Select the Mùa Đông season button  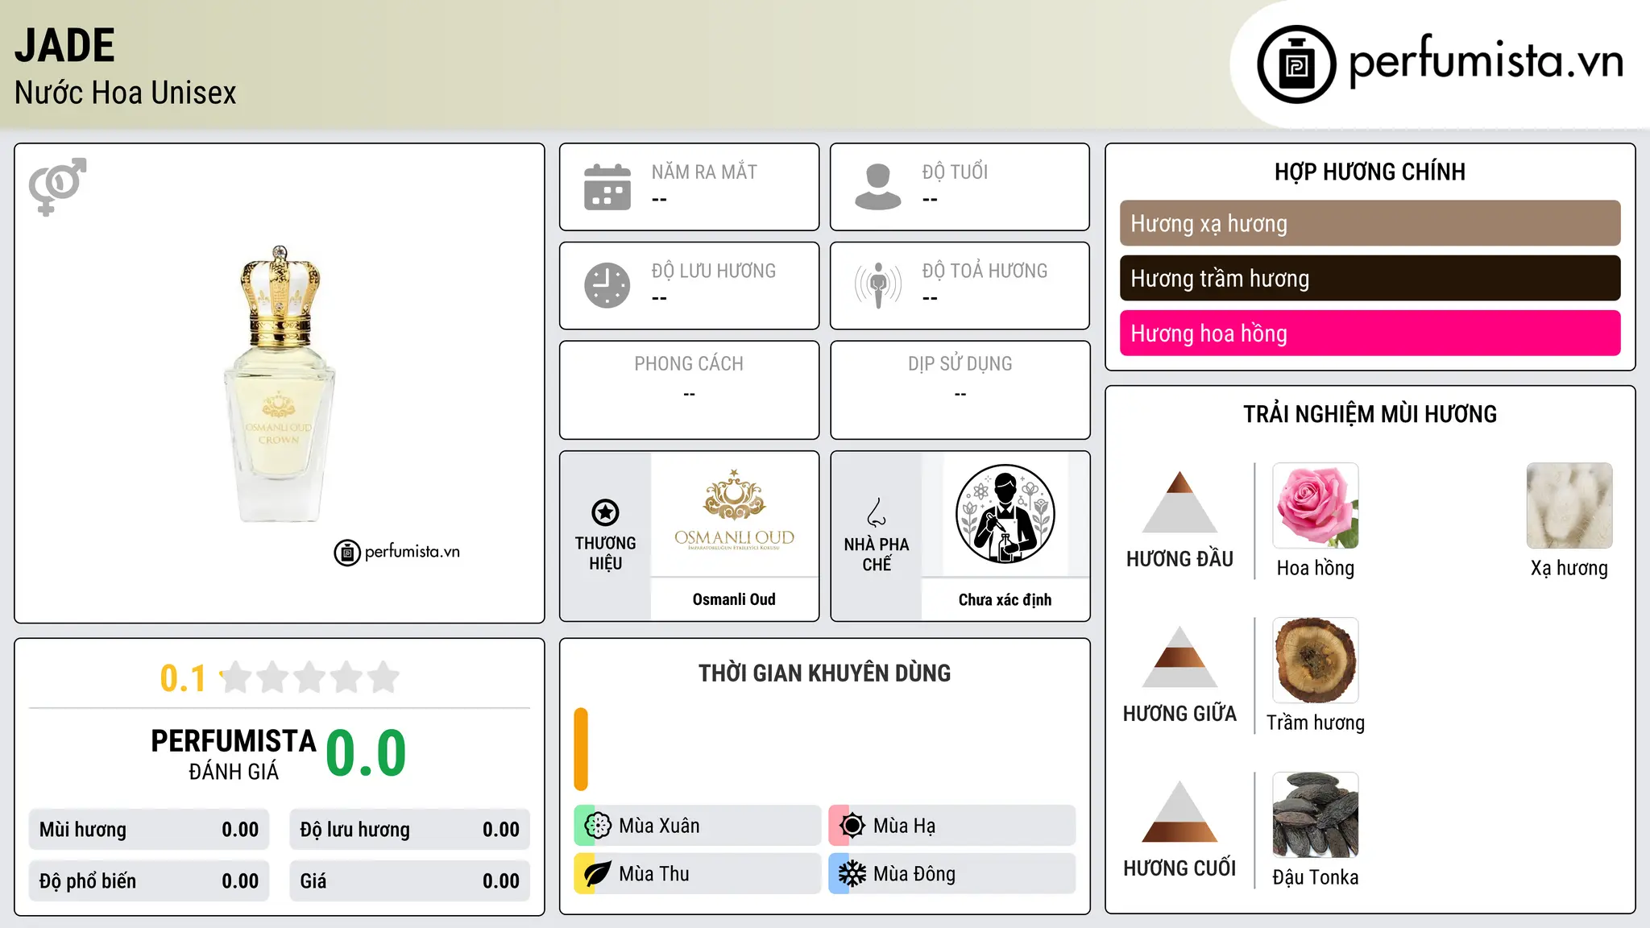pyautogui.click(x=952, y=873)
